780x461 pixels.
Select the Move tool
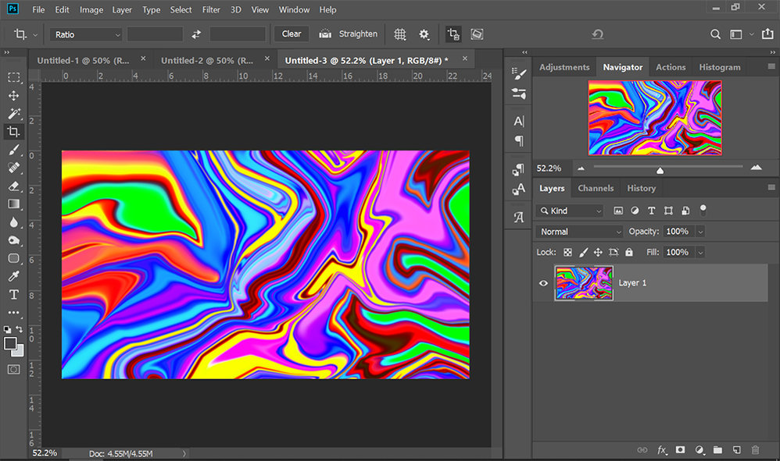13,95
